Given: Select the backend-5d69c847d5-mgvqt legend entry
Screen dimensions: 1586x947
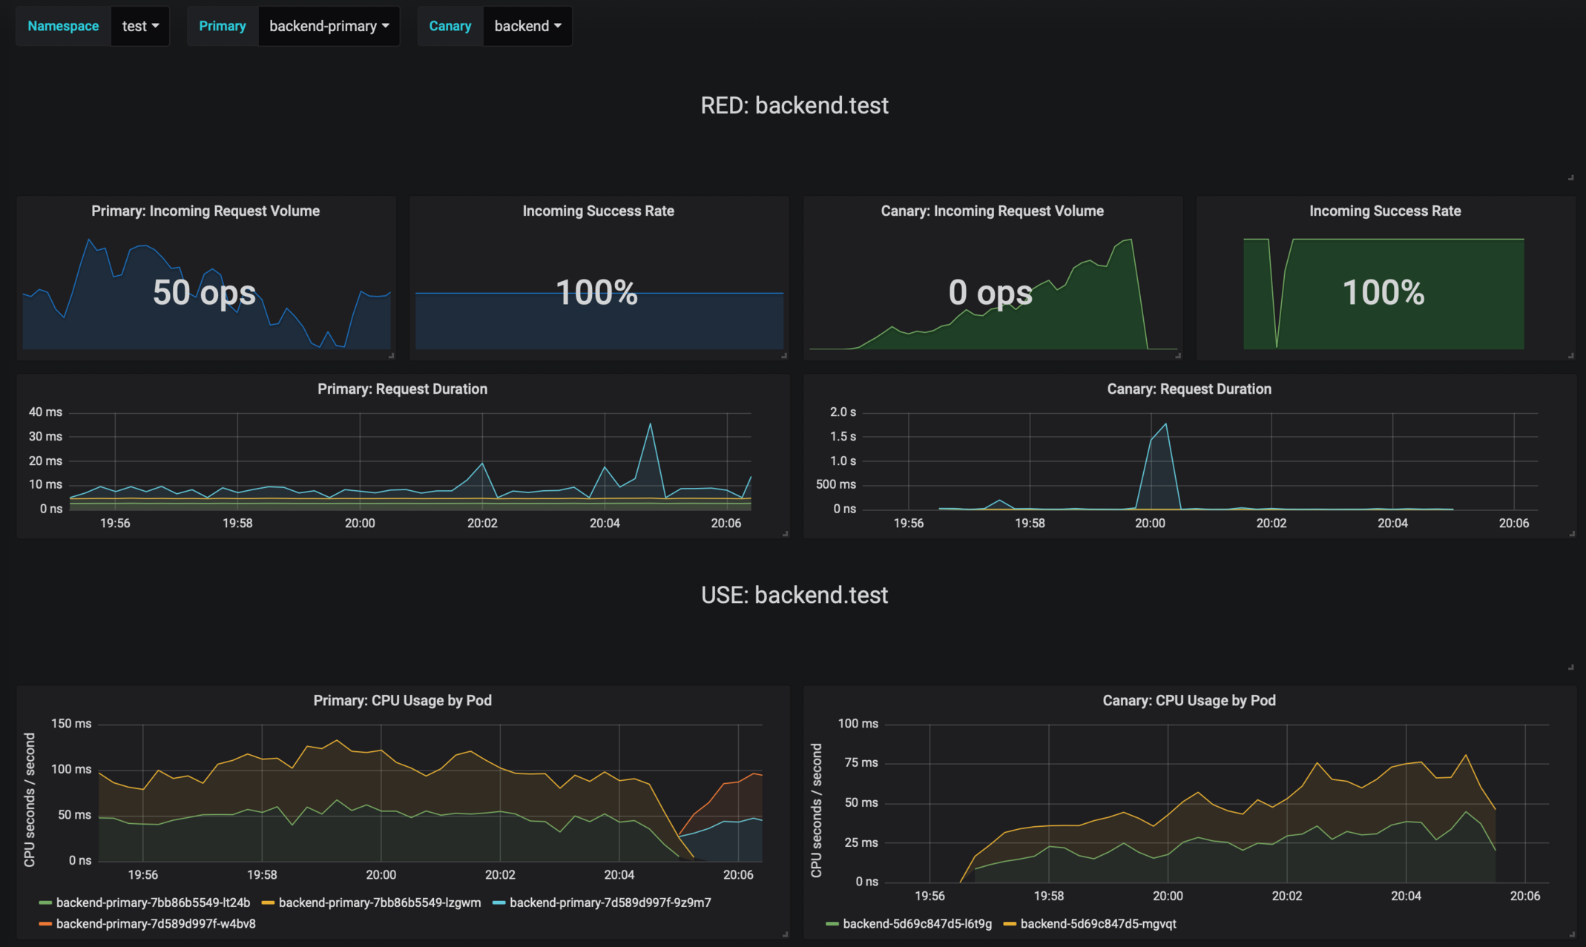Looking at the screenshot, I should [1098, 924].
